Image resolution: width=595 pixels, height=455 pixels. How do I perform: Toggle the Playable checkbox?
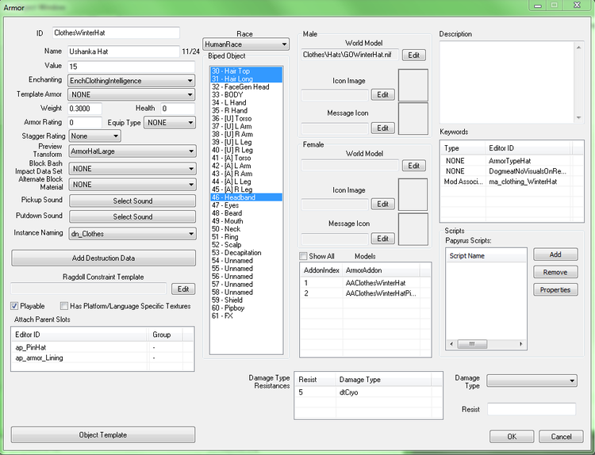[x=16, y=305]
